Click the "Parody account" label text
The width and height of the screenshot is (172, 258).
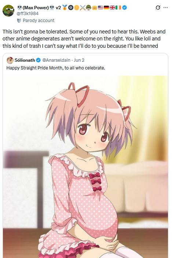(x=39, y=21)
